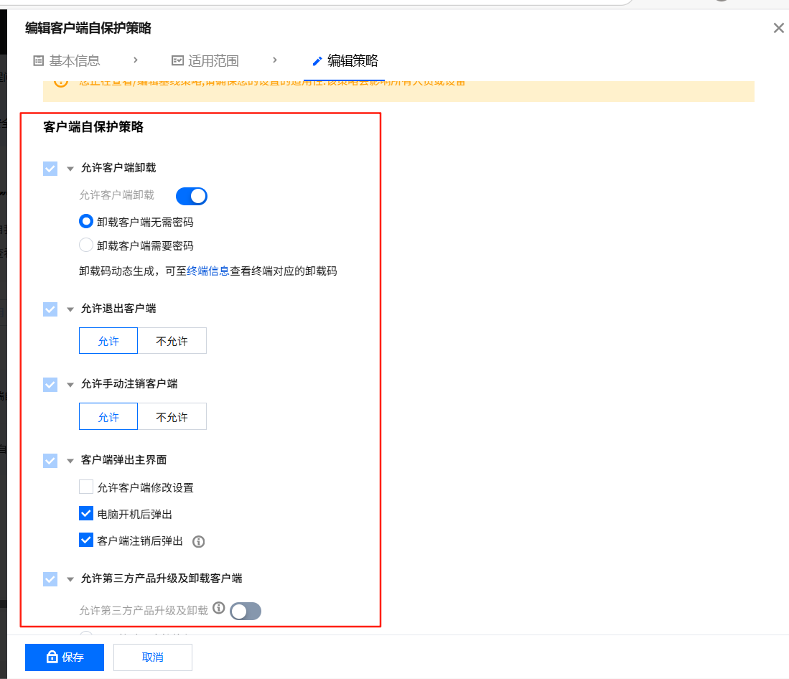The width and height of the screenshot is (789, 679).
Task: Click the lock icon on the 保存 button
Action: click(52, 657)
